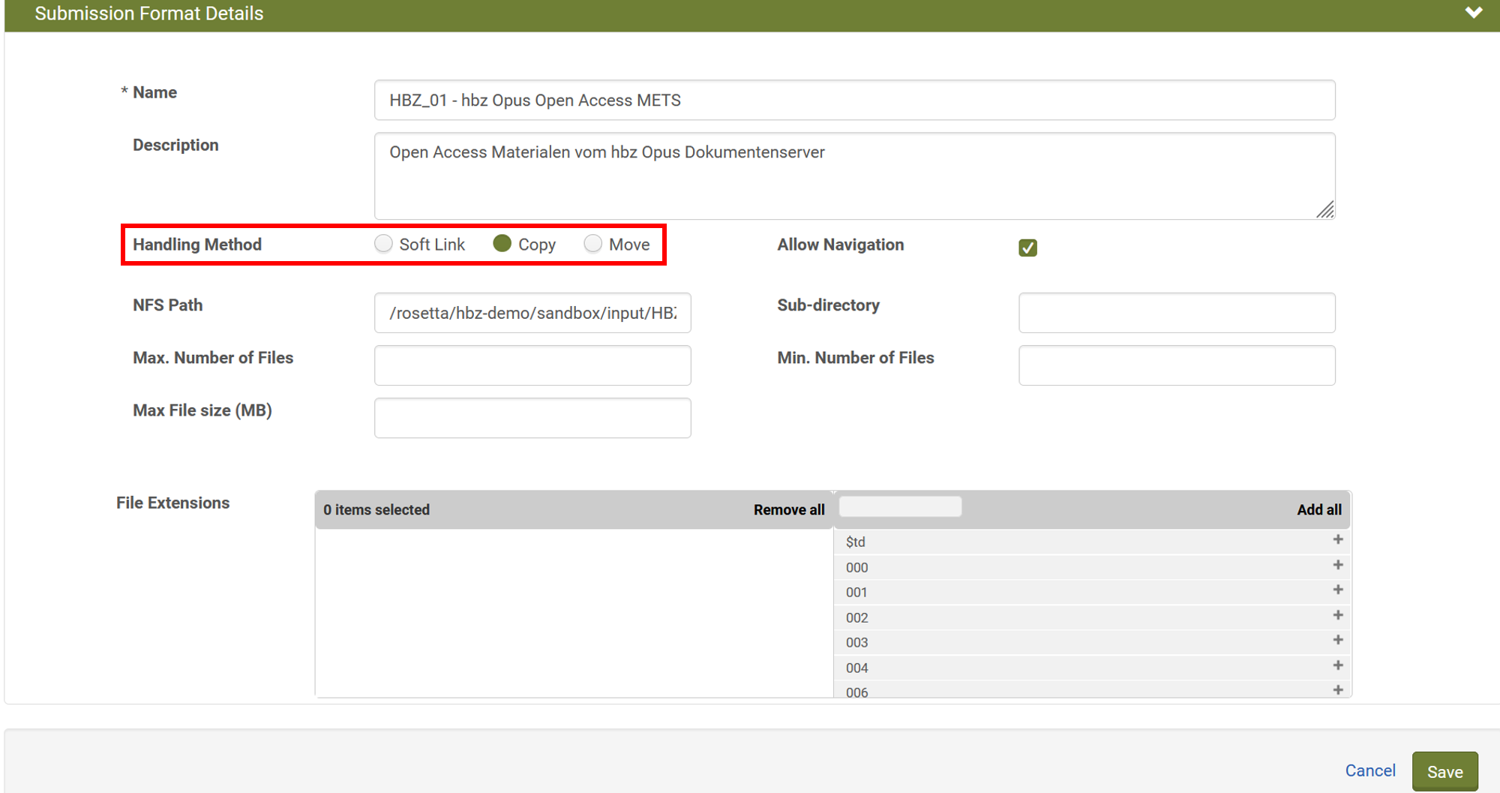Add the 002 file extension
This screenshot has width=1500, height=793.
coord(1338,615)
